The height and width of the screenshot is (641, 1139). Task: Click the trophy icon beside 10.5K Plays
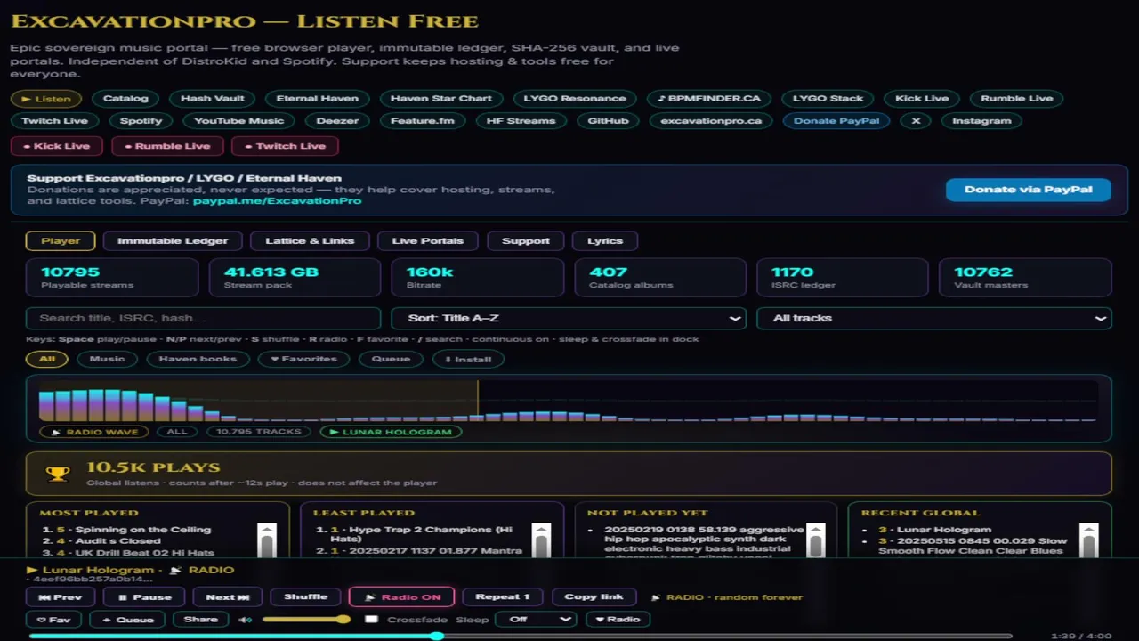click(x=58, y=474)
